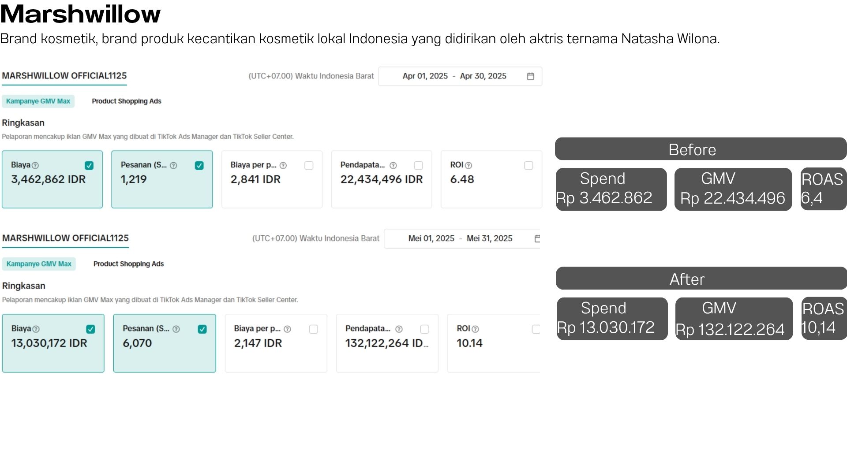847x476 pixels.
Task: Open the Mei 01, 2025 - Mei 31, 2025 date picker
Action: (x=462, y=238)
